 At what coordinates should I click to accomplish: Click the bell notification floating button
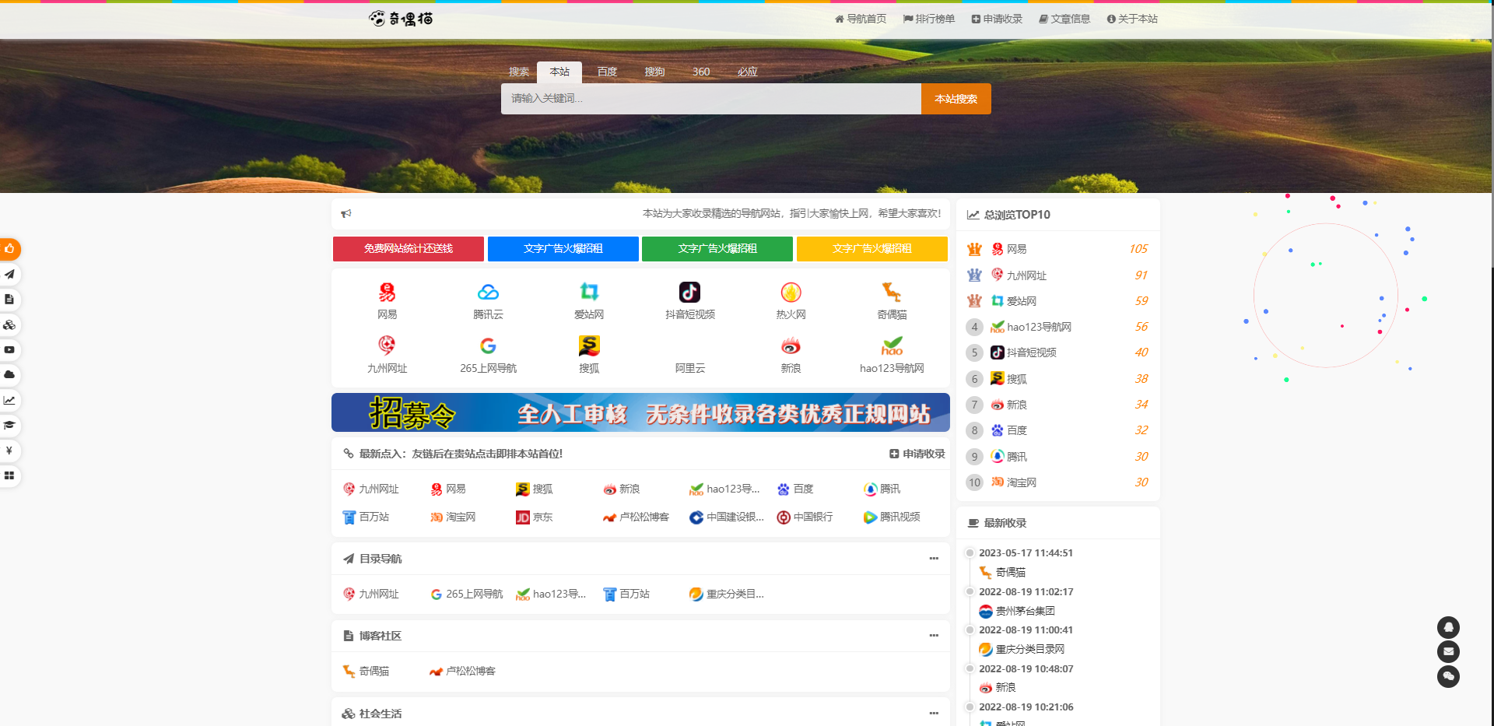1448,627
